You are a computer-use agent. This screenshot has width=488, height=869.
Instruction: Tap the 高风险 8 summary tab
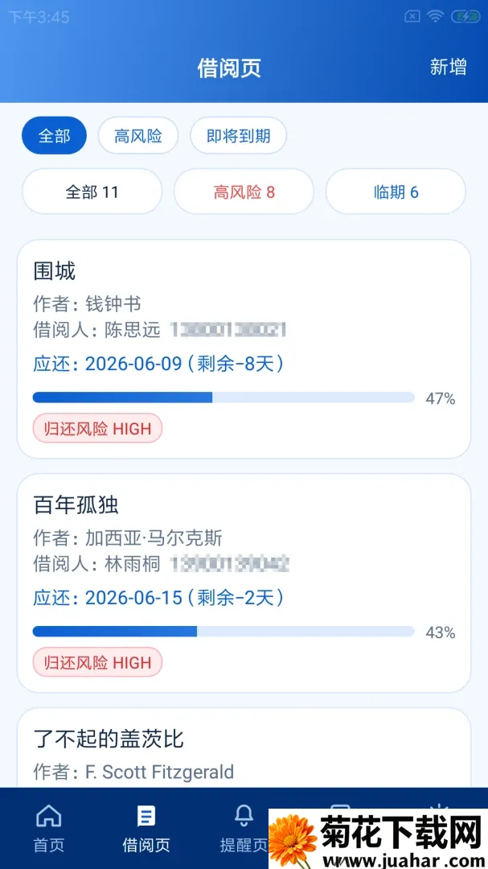(x=244, y=192)
